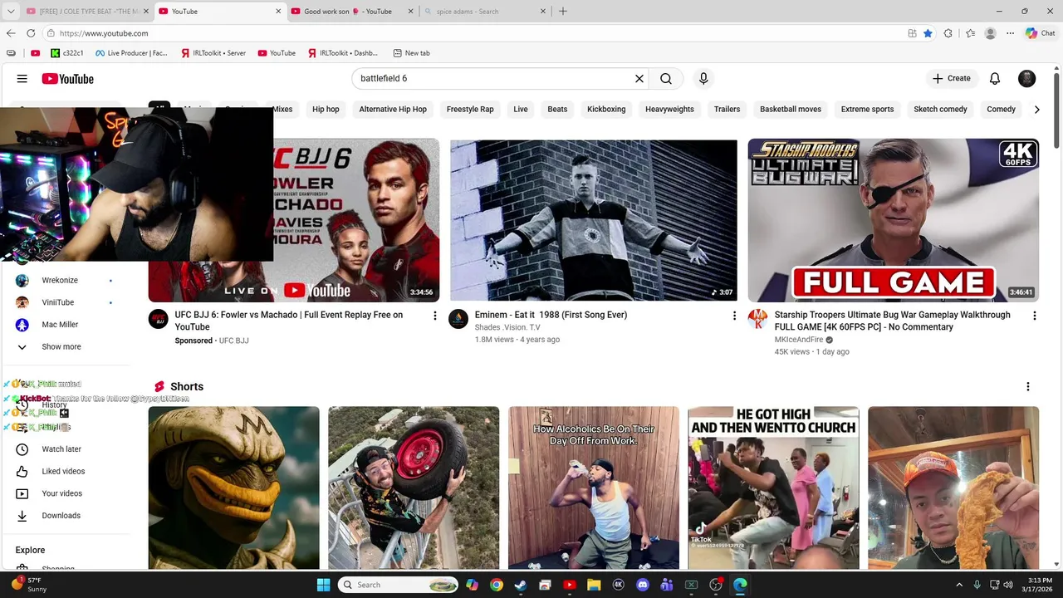The image size is (1063, 598).
Task: Switch to the Good work son YouTube tab
Action: coord(347,12)
